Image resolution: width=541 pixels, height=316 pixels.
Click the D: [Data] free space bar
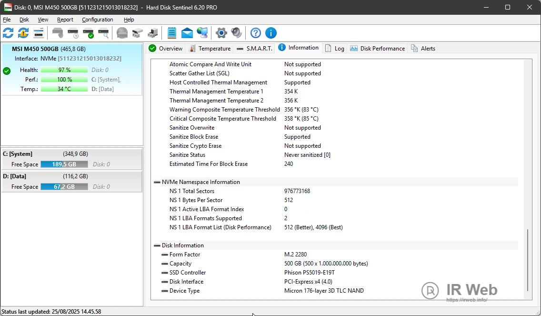[64, 187]
